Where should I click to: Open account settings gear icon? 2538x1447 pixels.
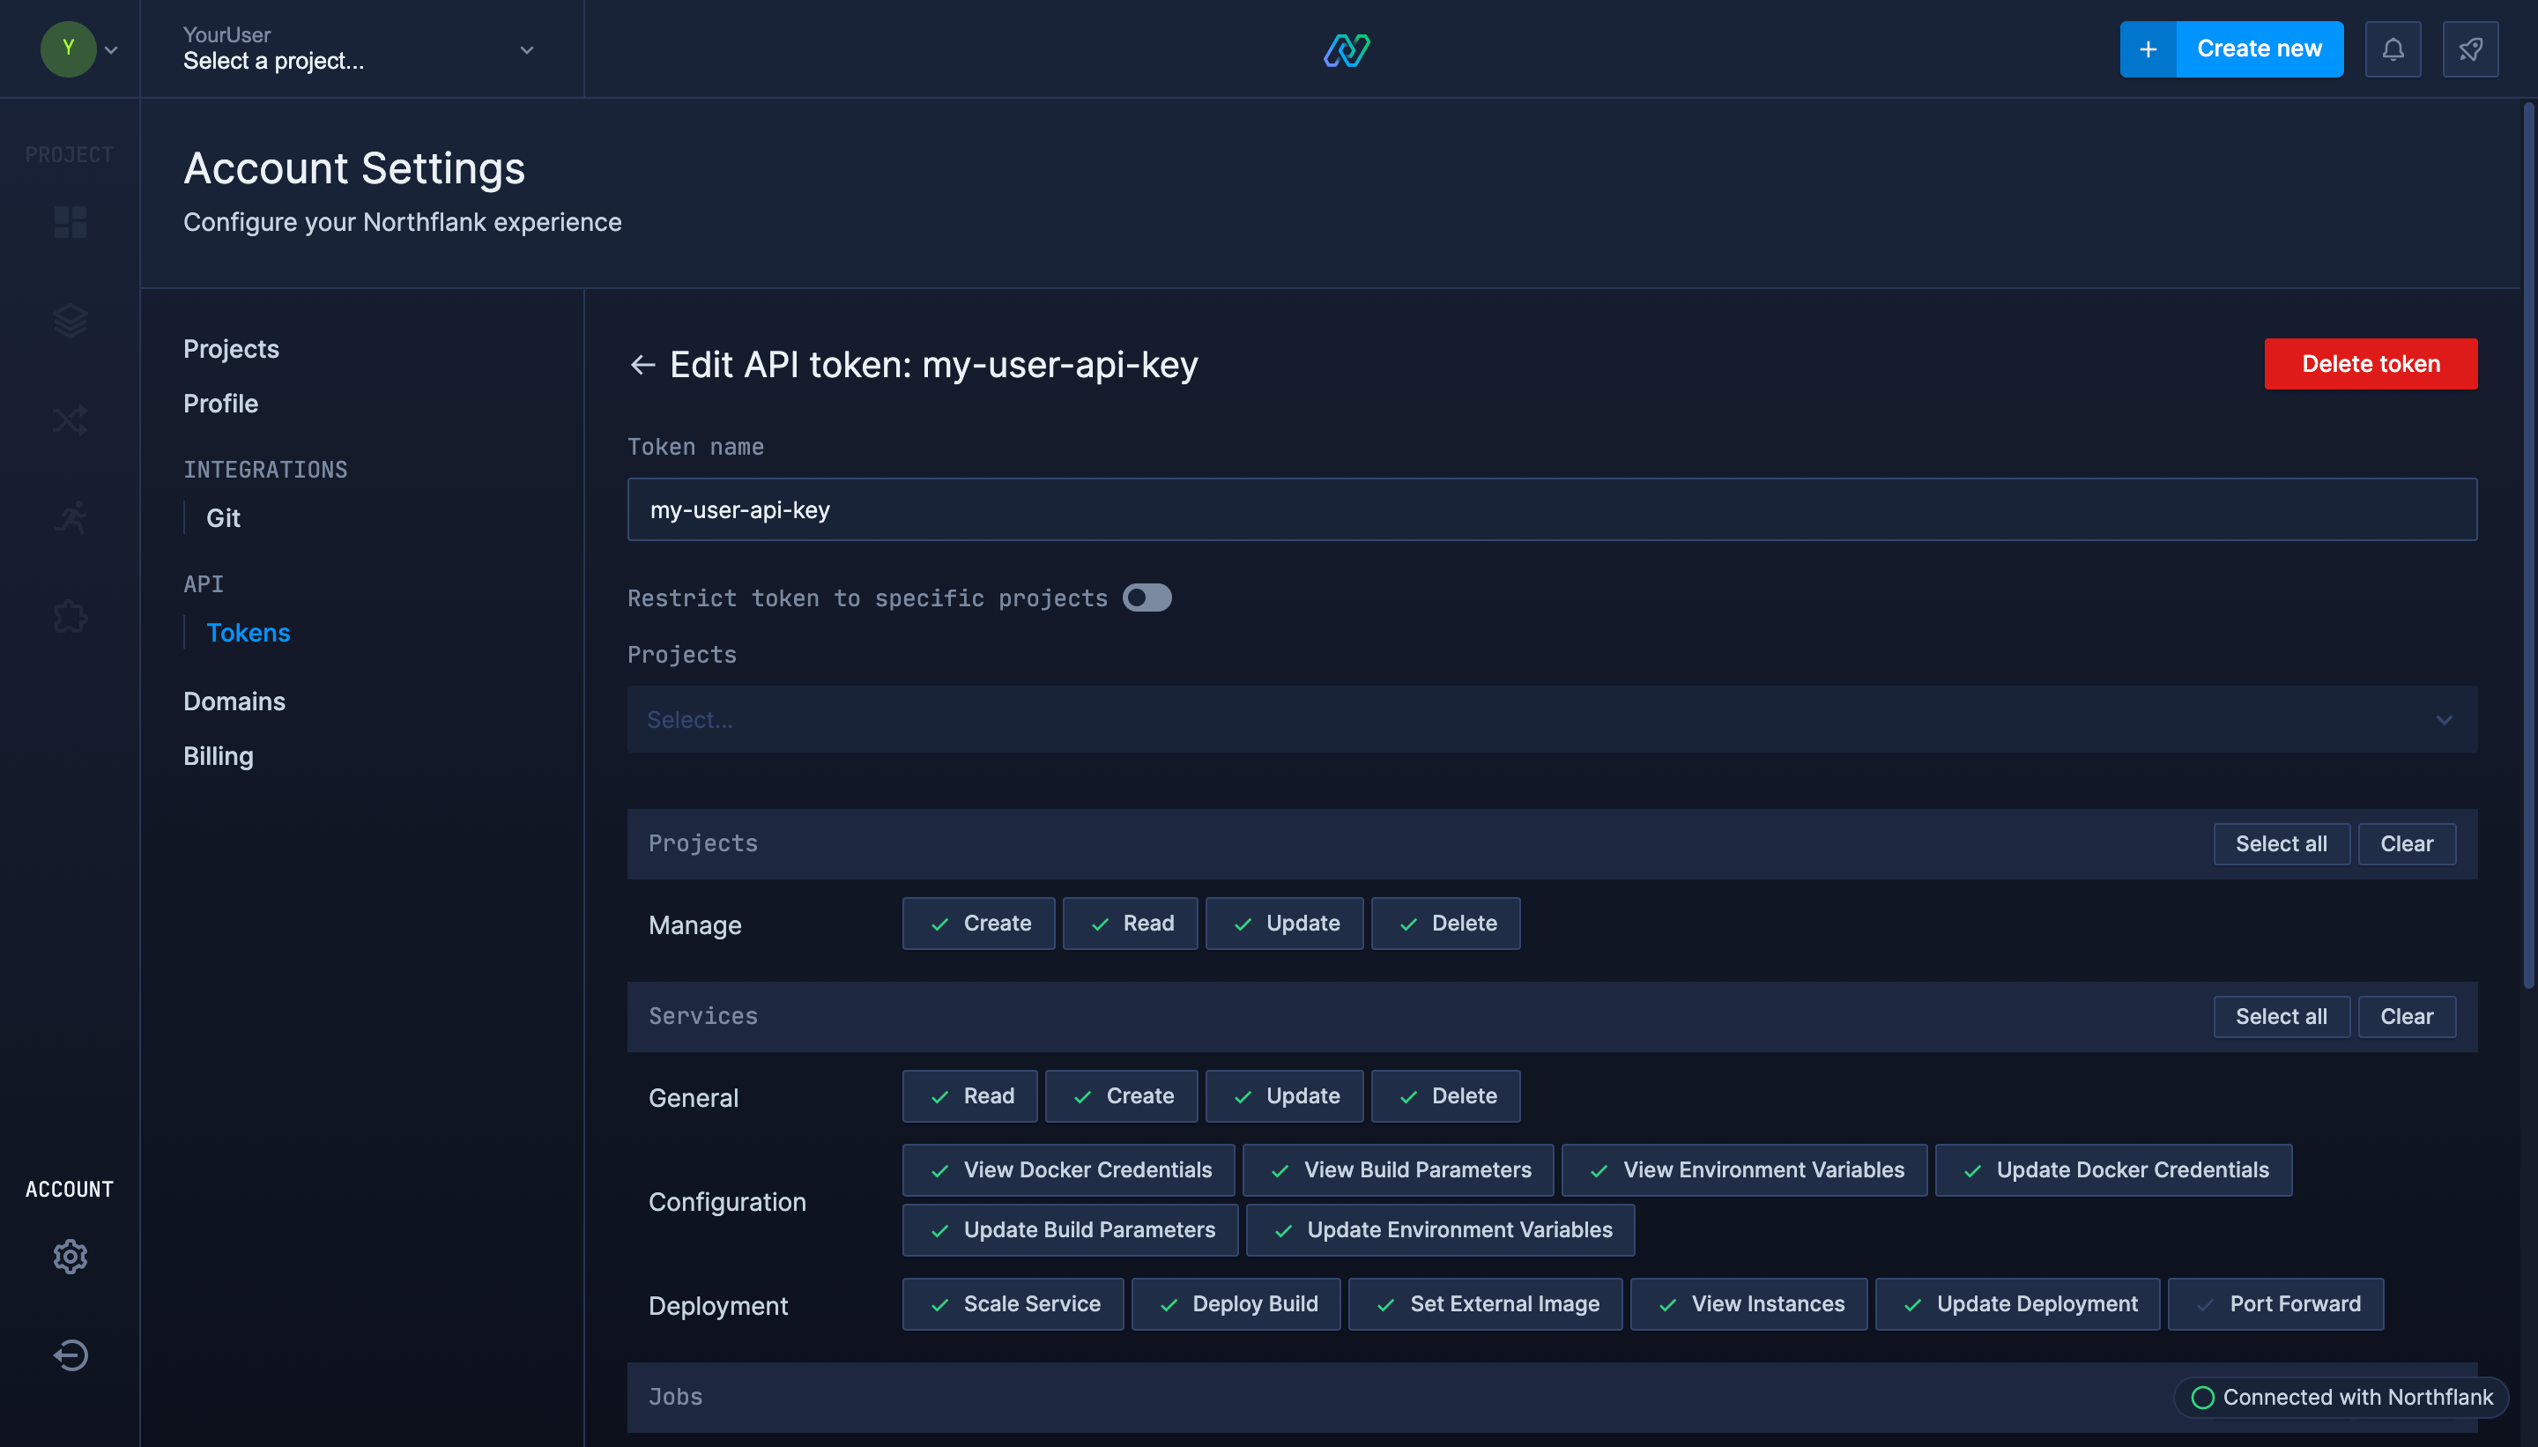click(70, 1256)
